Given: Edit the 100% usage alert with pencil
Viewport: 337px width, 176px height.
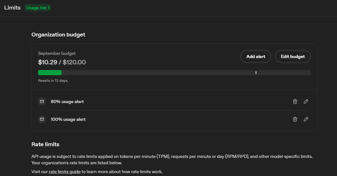Looking at the screenshot, I should (x=306, y=119).
